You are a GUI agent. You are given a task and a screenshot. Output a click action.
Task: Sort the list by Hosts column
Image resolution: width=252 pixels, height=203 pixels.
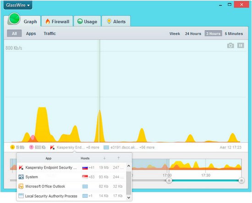85,158
